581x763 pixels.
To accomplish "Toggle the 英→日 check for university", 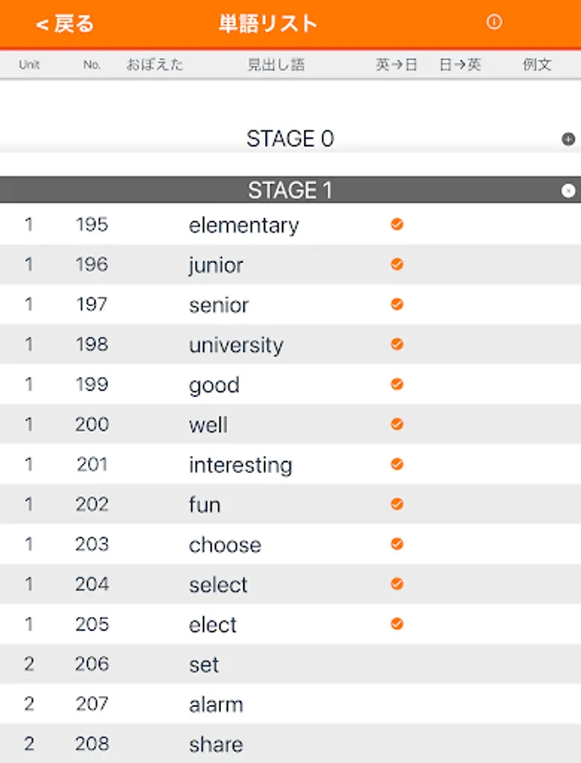I will (x=396, y=344).
